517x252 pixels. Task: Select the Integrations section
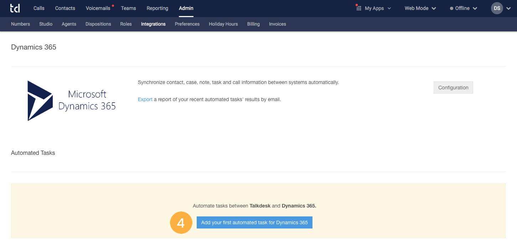tap(153, 24)
